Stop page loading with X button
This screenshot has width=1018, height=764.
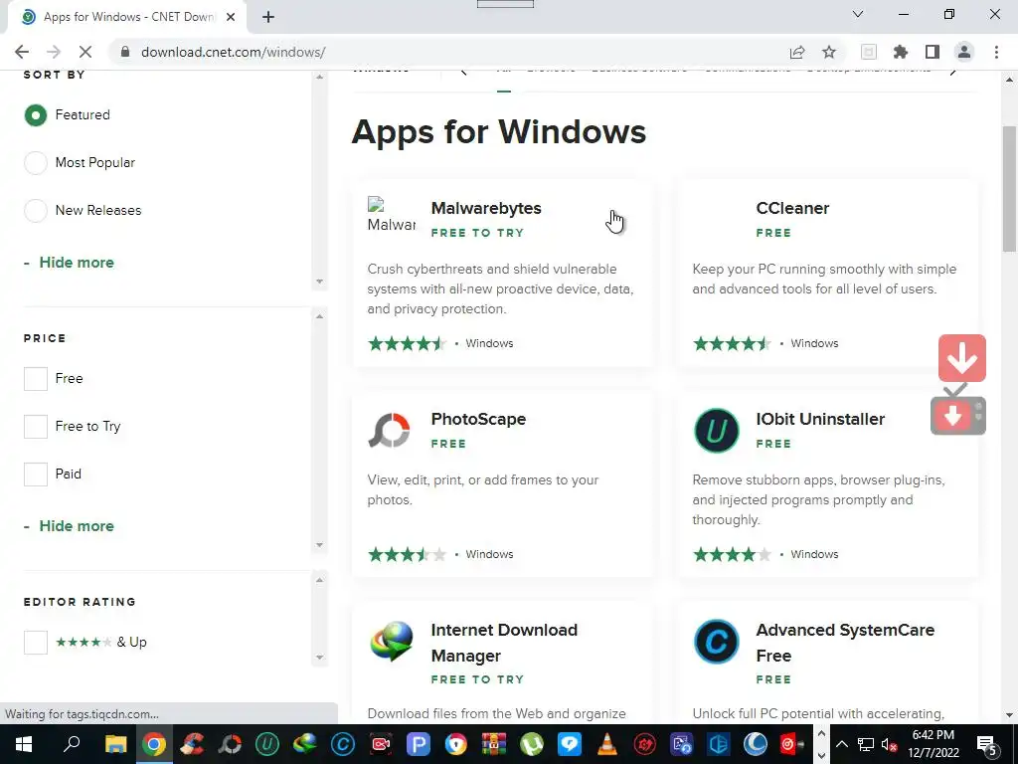click(x=85, y=52)
